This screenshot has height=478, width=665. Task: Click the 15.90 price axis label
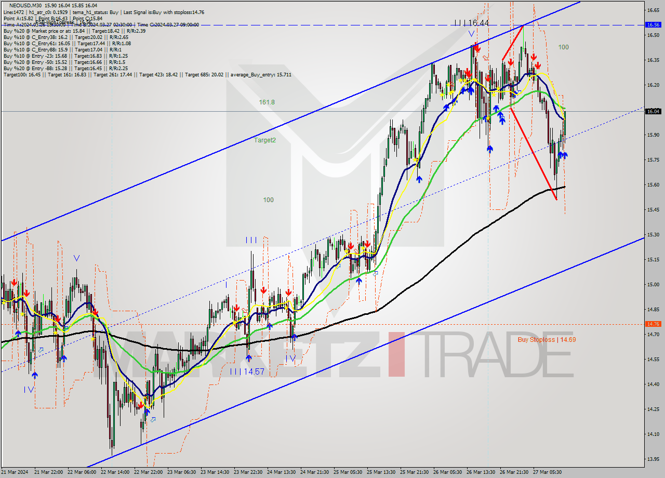point(653,135)
